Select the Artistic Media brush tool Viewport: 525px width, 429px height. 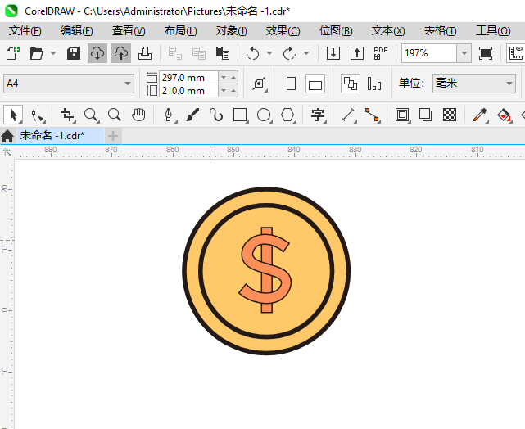click(x=192, y=115)
